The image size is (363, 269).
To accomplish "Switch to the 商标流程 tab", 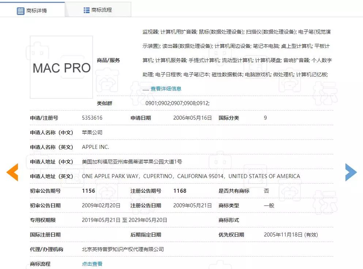I will [98, 10].
